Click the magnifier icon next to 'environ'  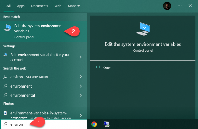click(x=5, y=77)
